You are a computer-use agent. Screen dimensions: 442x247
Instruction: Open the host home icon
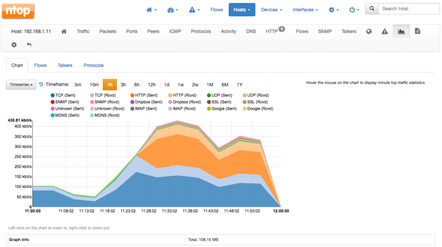(64, 31)
